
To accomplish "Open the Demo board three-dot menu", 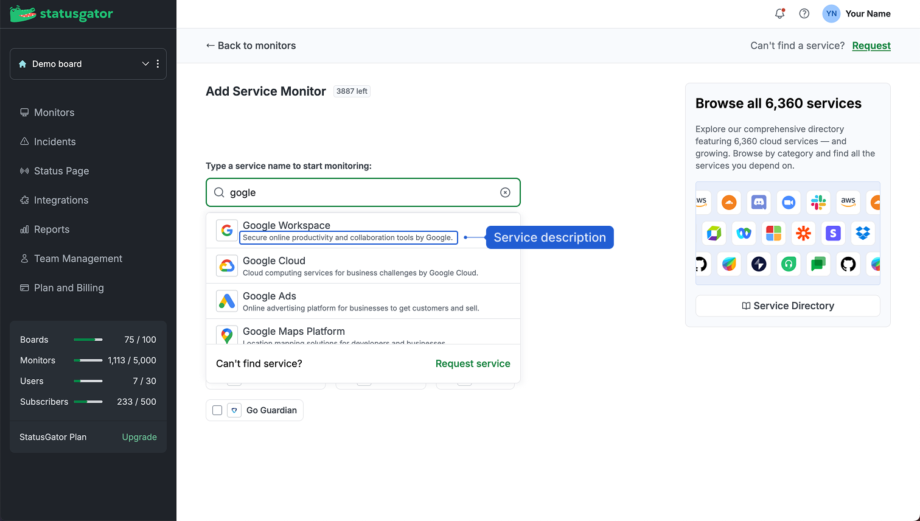I will (158, 64).
